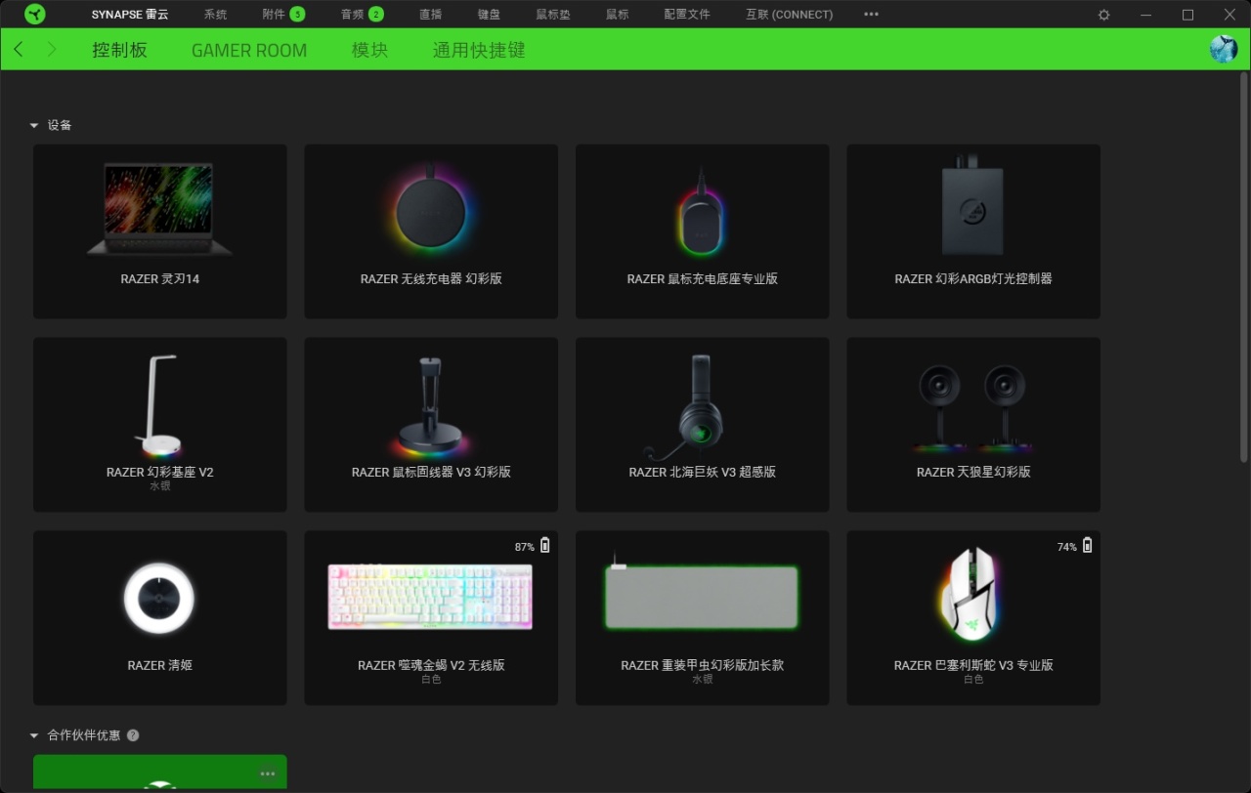Open the GAMER ROOM subtab
The height and width of the screenshot is (793, 1251).
[x=249, y=50]
